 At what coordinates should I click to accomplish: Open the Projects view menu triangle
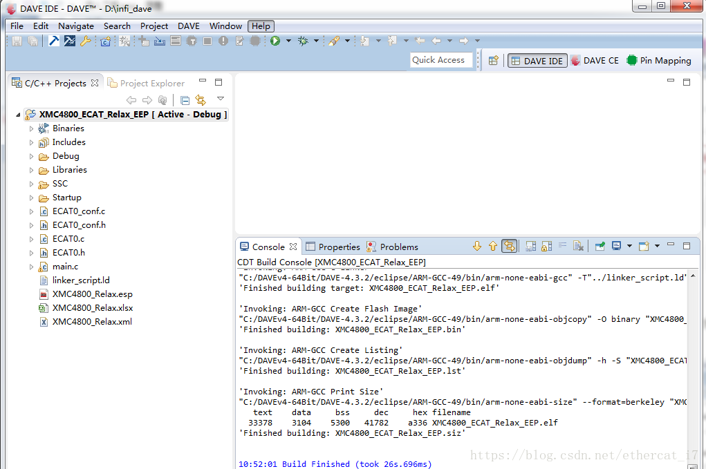[221, 99]
